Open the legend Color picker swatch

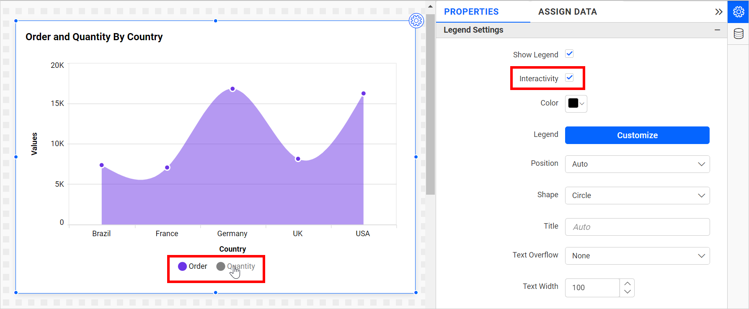576,103
